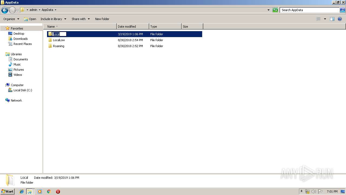Click Show desktop button in tray
346x195 pixels.
coord(343,191)
